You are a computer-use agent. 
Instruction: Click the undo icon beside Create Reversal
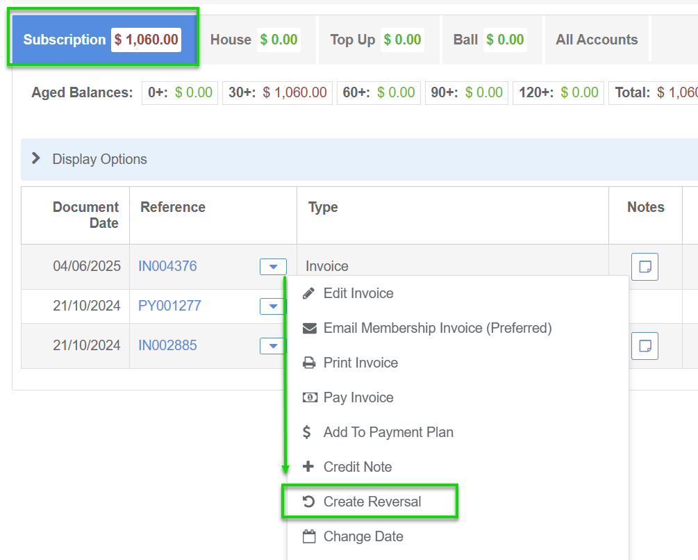point(308,502)
